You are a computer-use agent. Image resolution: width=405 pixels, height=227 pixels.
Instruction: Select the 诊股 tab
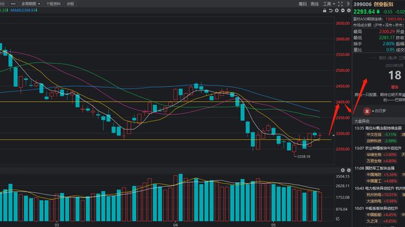pos(70,4)
